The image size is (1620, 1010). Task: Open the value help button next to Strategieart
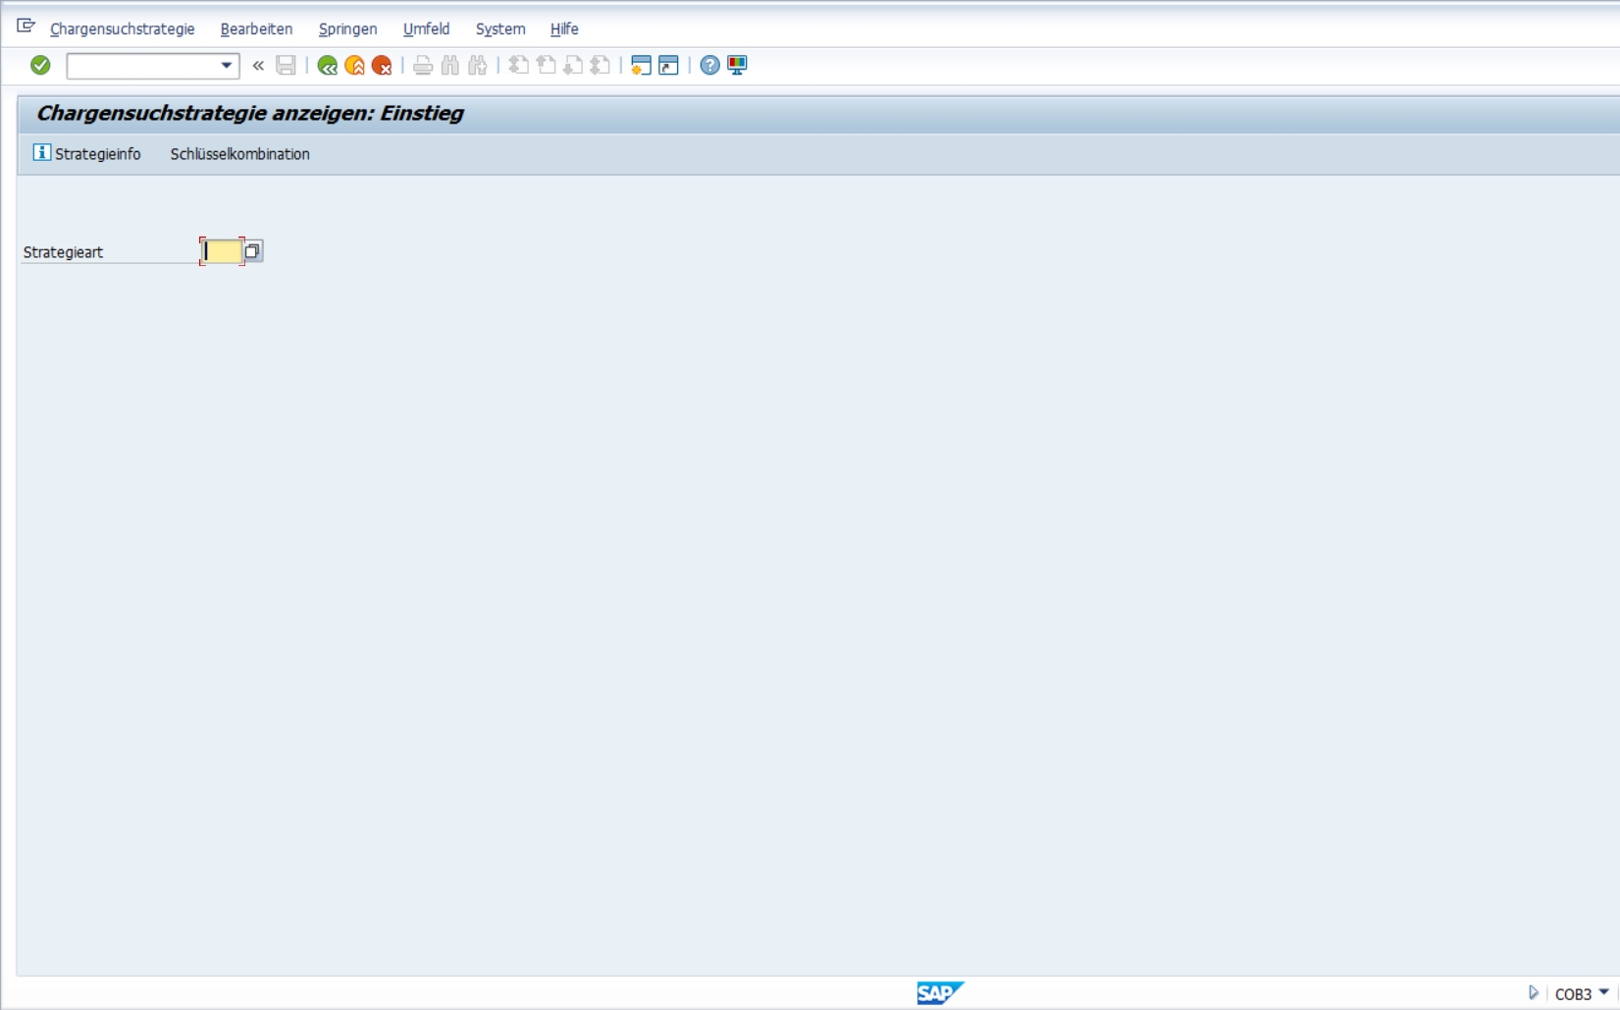pyautogui.click(x=253, y=251)
